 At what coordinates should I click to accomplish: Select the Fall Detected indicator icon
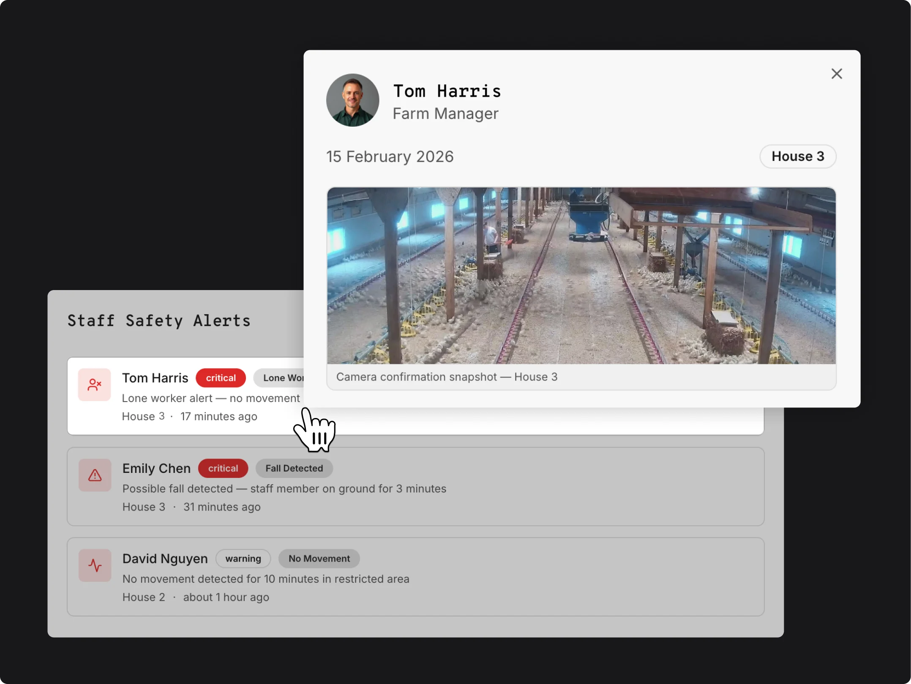294,468
